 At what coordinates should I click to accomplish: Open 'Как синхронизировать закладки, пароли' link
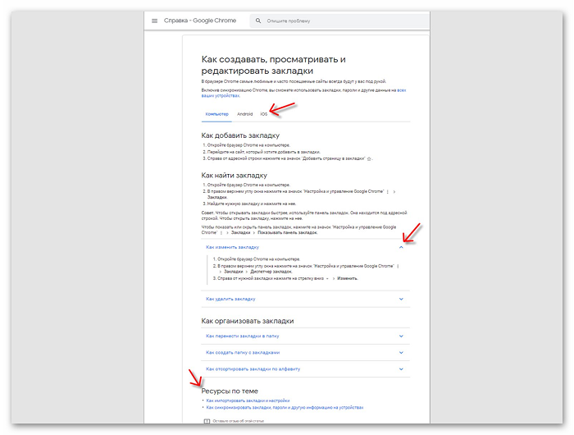(x=285, y=408)
